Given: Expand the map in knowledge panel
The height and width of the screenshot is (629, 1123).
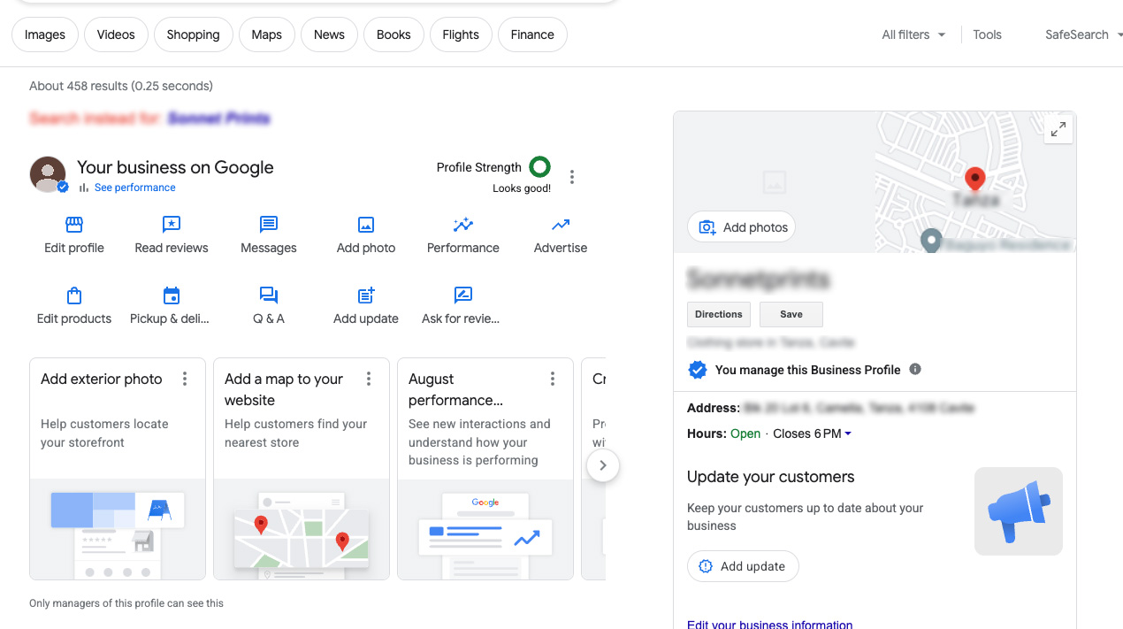Looking at the screenshot, I should (1058, 129).
